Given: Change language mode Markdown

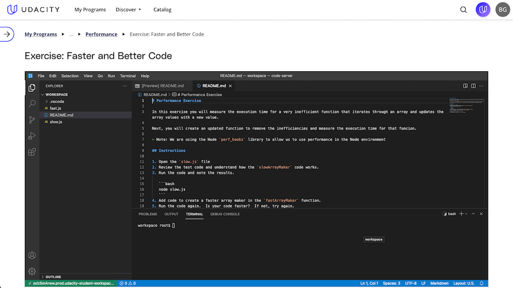Looking at the screenshot, I should point(439,283).
